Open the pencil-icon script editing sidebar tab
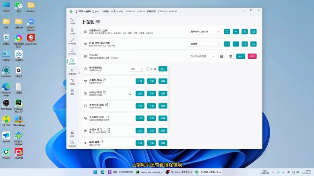This screenshot has height=176, width=314. [x=72, y=41]
